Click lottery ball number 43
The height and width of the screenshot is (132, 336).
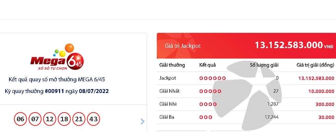click(93, 119)
